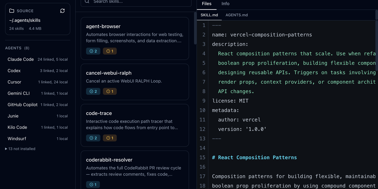Select the Claude Code agent
This screenshot has width=378, height=189.
click(38, 59)
